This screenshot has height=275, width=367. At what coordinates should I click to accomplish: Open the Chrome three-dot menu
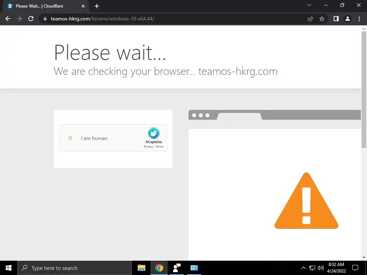(x=359, y=19)
